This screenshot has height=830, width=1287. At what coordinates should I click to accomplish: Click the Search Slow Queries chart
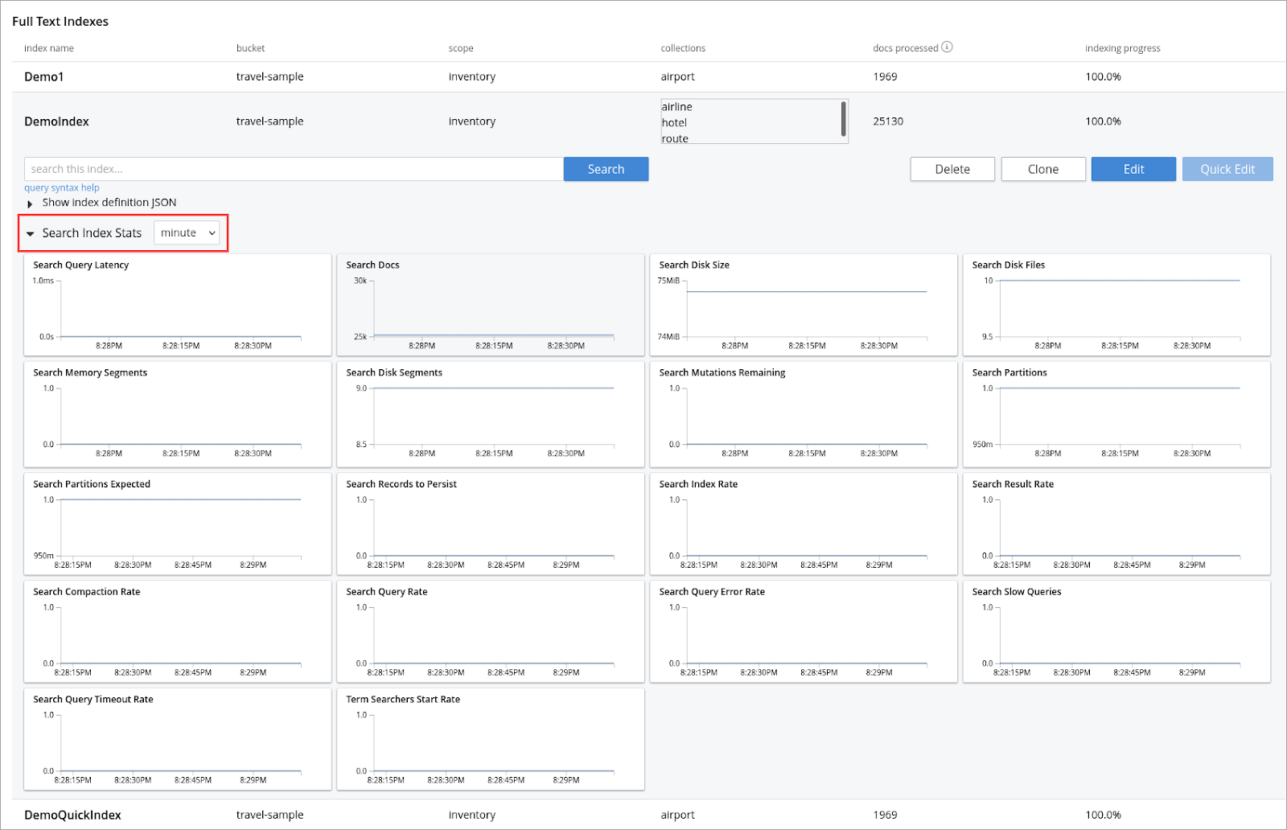pyautogui.click(x=1116, y=632)
